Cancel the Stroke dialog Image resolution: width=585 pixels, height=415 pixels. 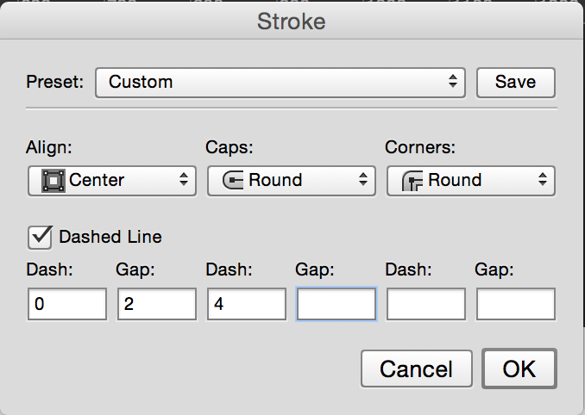[417, 369]
